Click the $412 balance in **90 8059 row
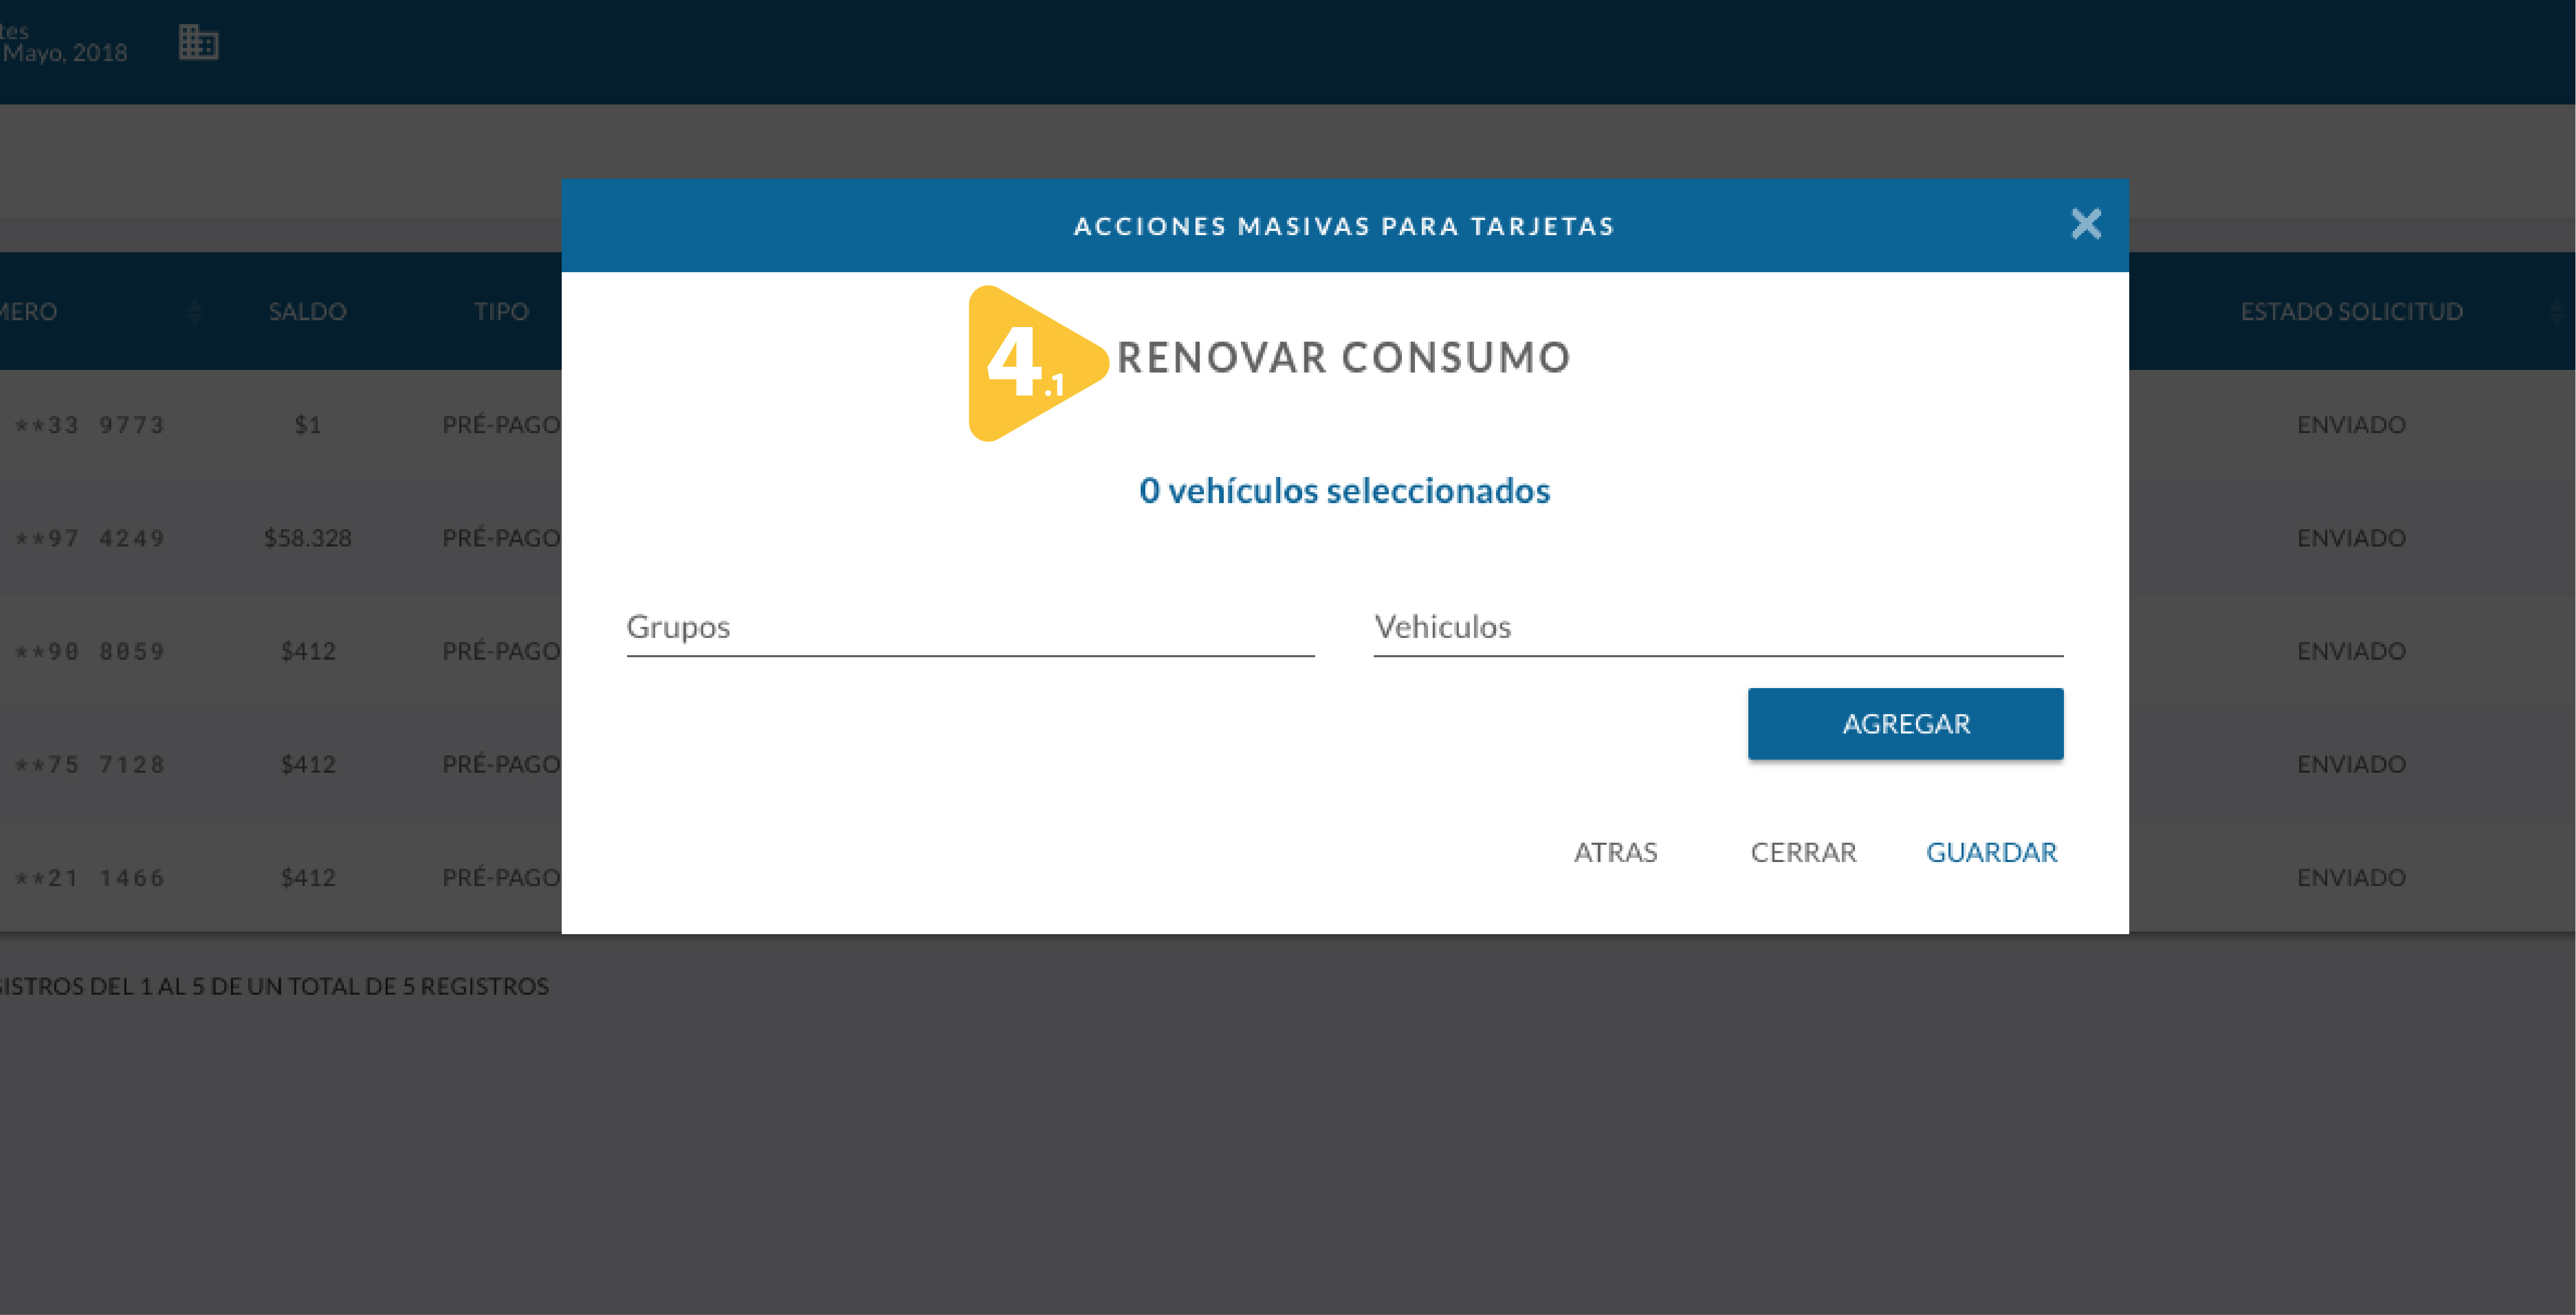Viewport: 2576px width, 1315px height. 307,651
